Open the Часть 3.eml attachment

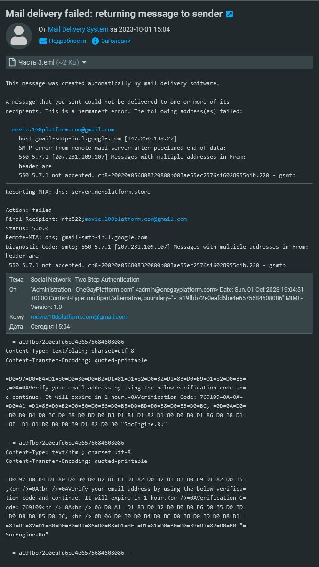[x=36, y=62]
